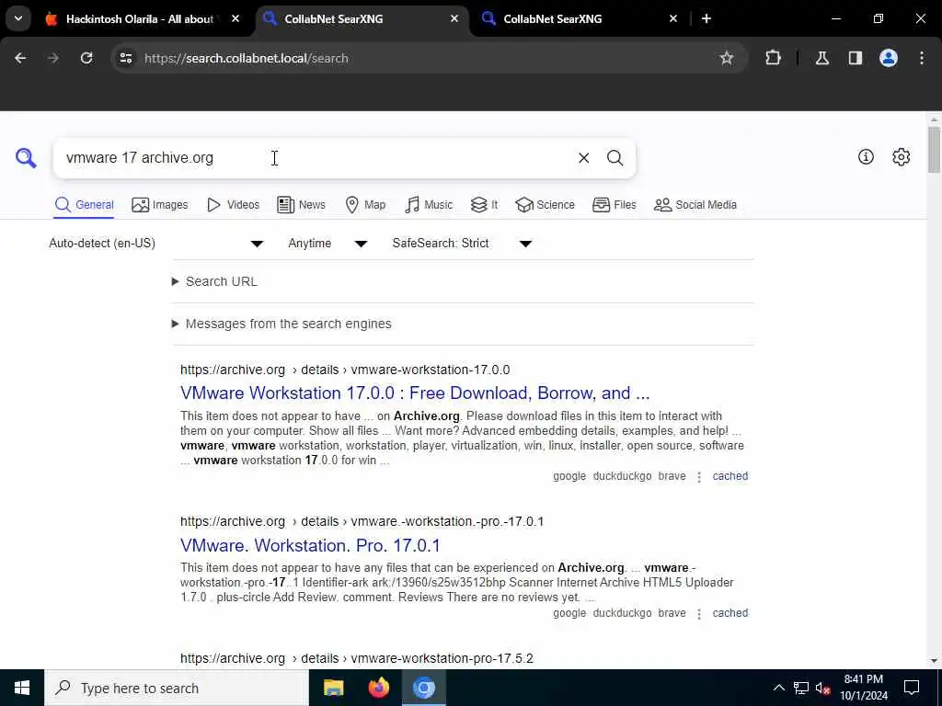Switch to the Music category
Screen dimensions: 942x706
(429, 205)
